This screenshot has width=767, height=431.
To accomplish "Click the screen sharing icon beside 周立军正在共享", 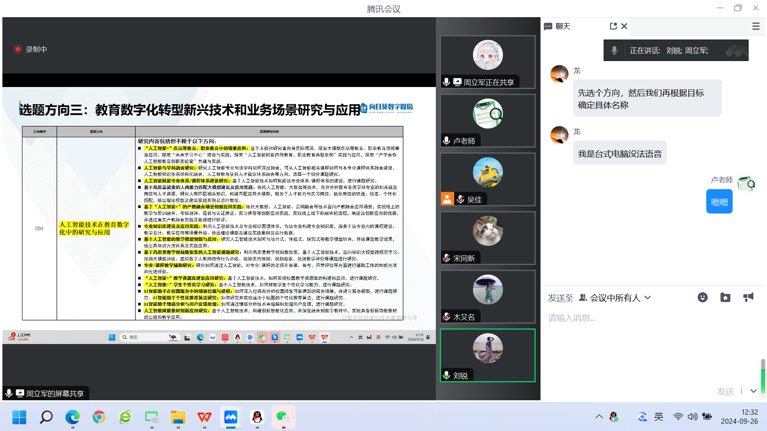I will click(457, 82).
